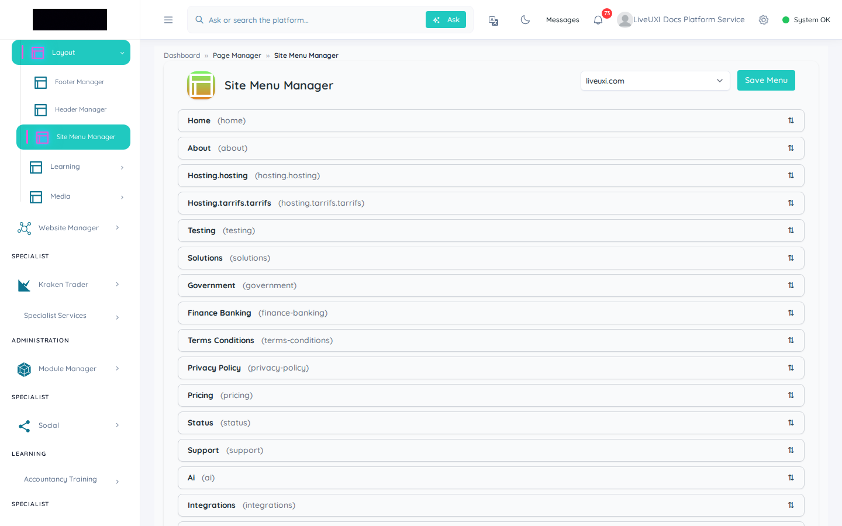Open notifications bell
The image size is (842, 526).
coord(598,20)
